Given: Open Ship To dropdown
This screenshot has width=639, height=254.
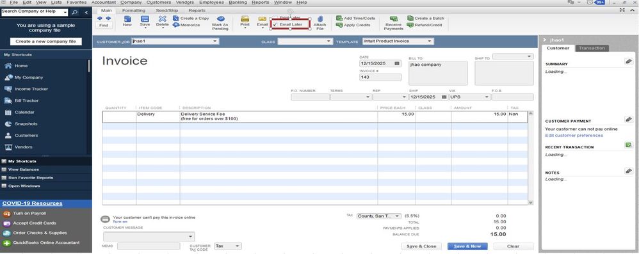Looking at the screenshot, I should [x=530, y=56].
